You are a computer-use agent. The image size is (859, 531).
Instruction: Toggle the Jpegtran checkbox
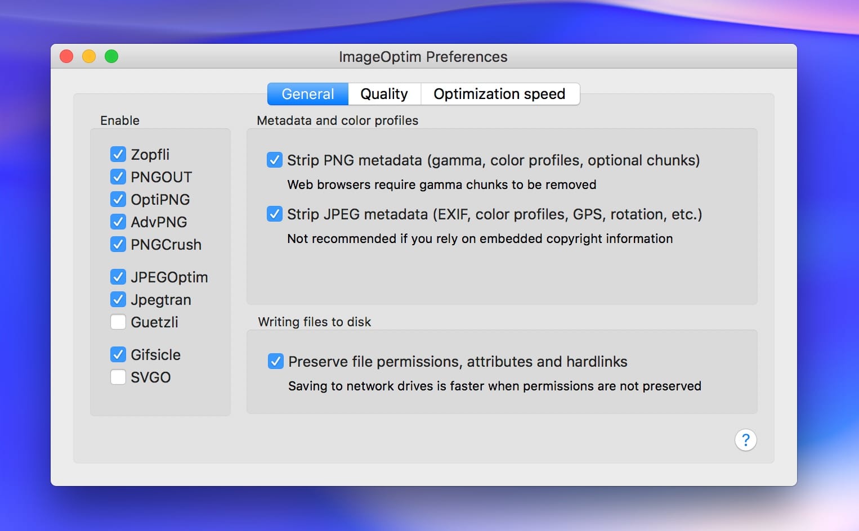tap(118, 299)
